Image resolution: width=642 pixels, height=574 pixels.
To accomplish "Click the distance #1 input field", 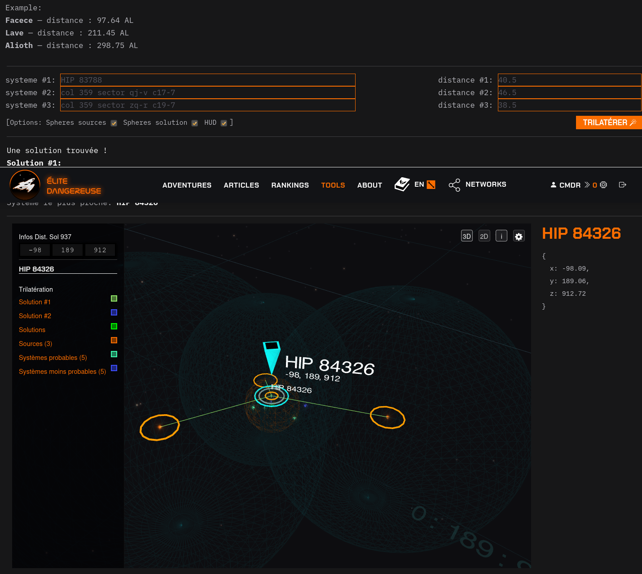I will click(x=569, y=80).
